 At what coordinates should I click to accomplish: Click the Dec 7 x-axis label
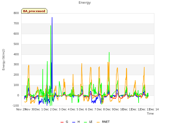coord(92,109)
